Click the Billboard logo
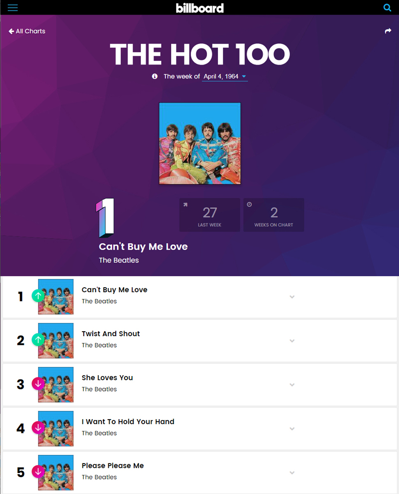Image resolution: width=399 pixels, height=494 pixels. click(x=199, y=7)
